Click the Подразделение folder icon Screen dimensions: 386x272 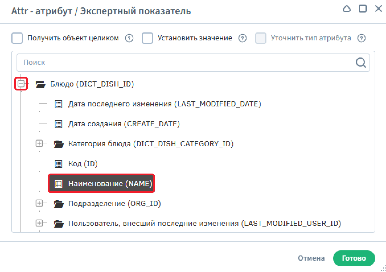[59, 204]
